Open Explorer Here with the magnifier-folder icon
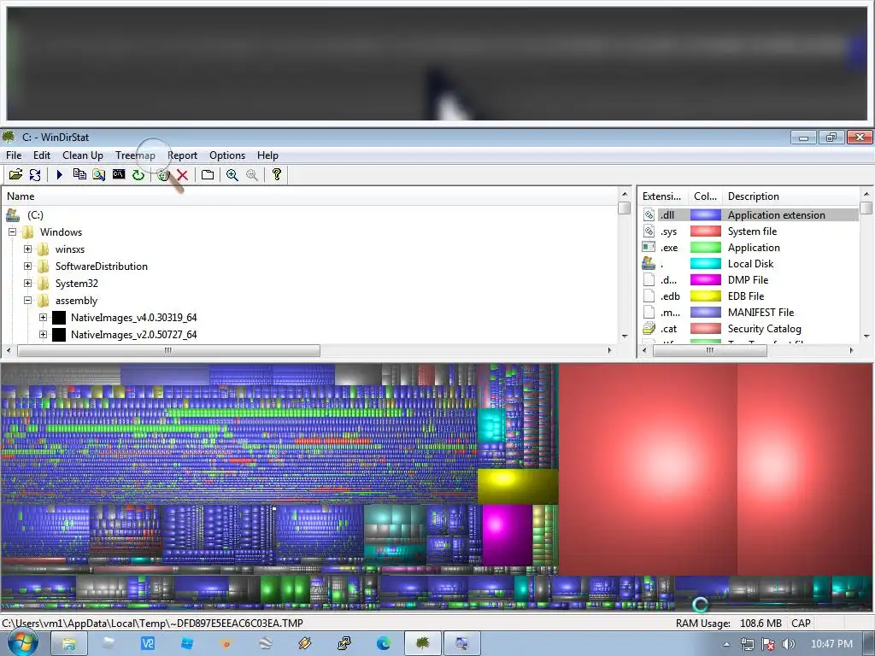 (x=99, y=174)
